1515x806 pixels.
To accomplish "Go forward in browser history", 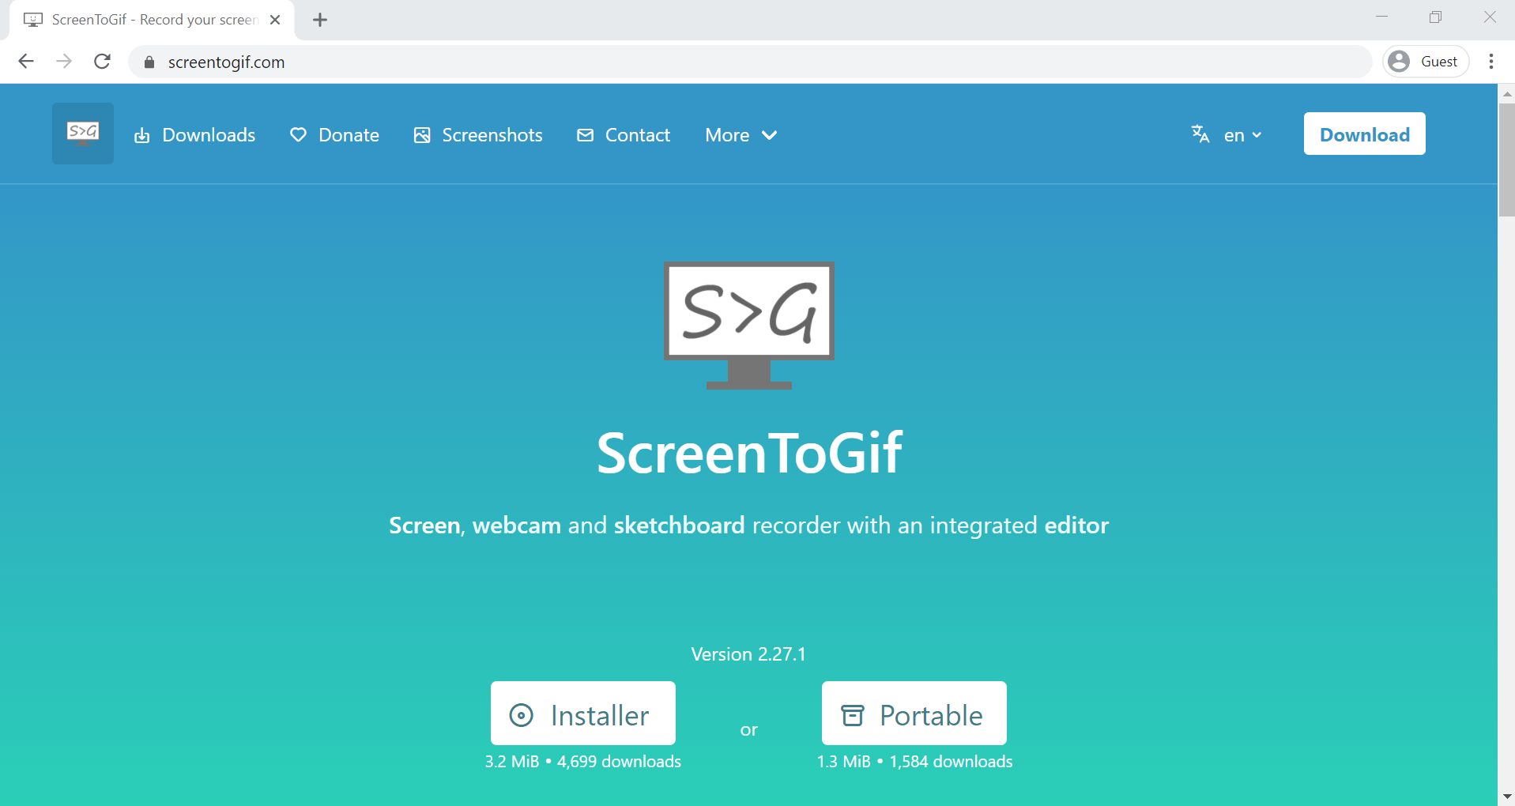I will pyautogui.click(x=64, y=62).
